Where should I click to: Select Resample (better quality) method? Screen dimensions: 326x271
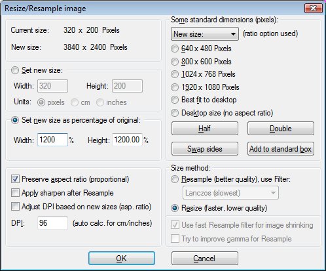(175, 179)
